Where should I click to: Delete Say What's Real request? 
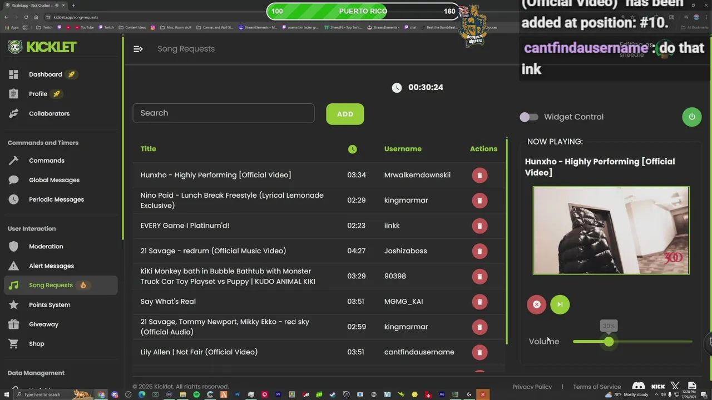pos(479,302)
